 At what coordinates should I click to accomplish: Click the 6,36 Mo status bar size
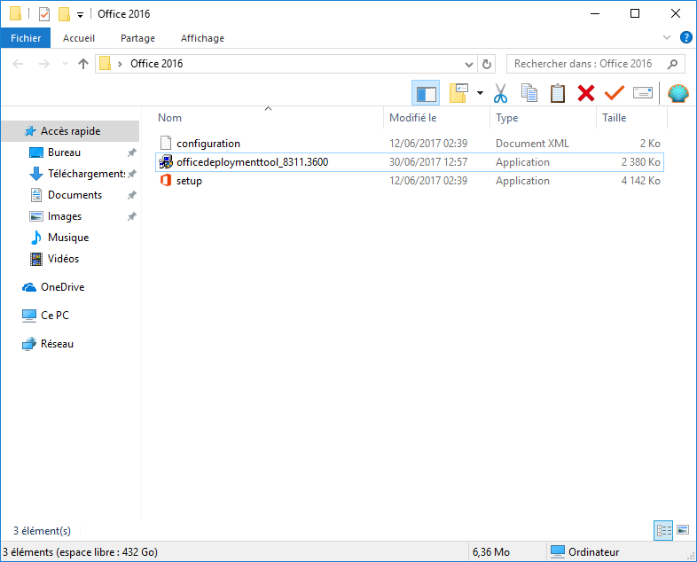tap(490, 551)
